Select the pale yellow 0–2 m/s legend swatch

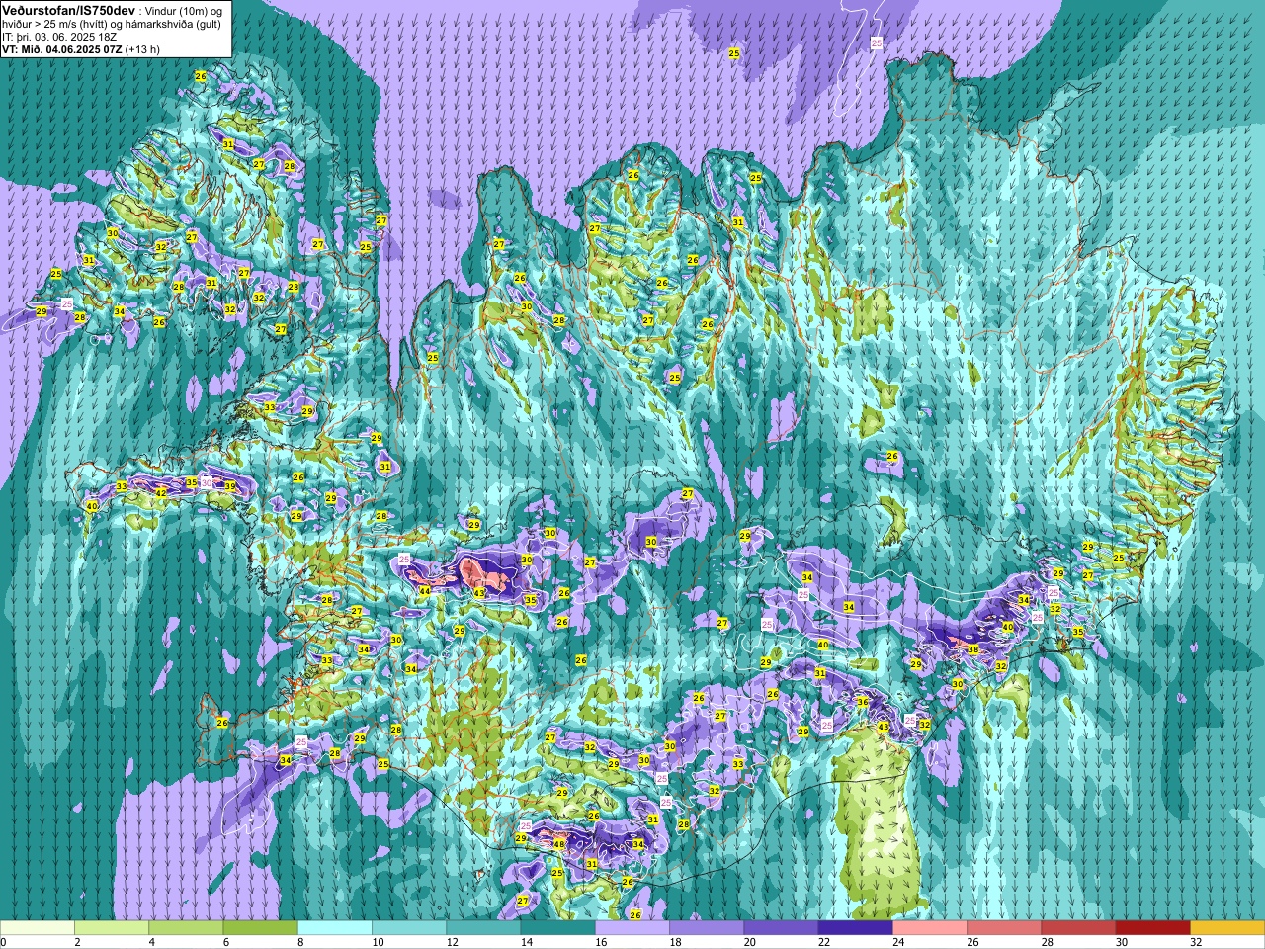(x=37, y=928)
